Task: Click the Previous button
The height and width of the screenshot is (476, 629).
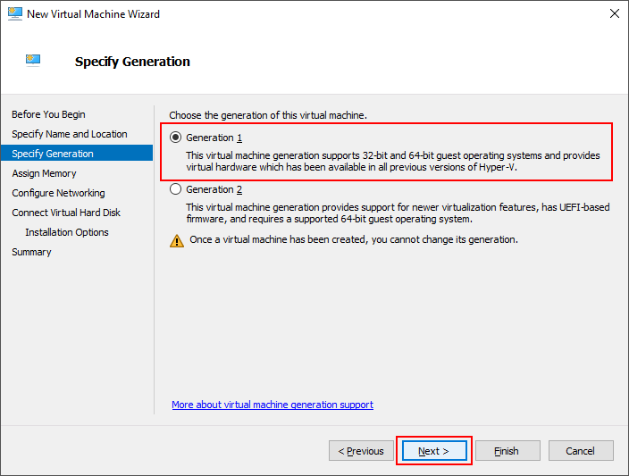Action: point(361,451)
